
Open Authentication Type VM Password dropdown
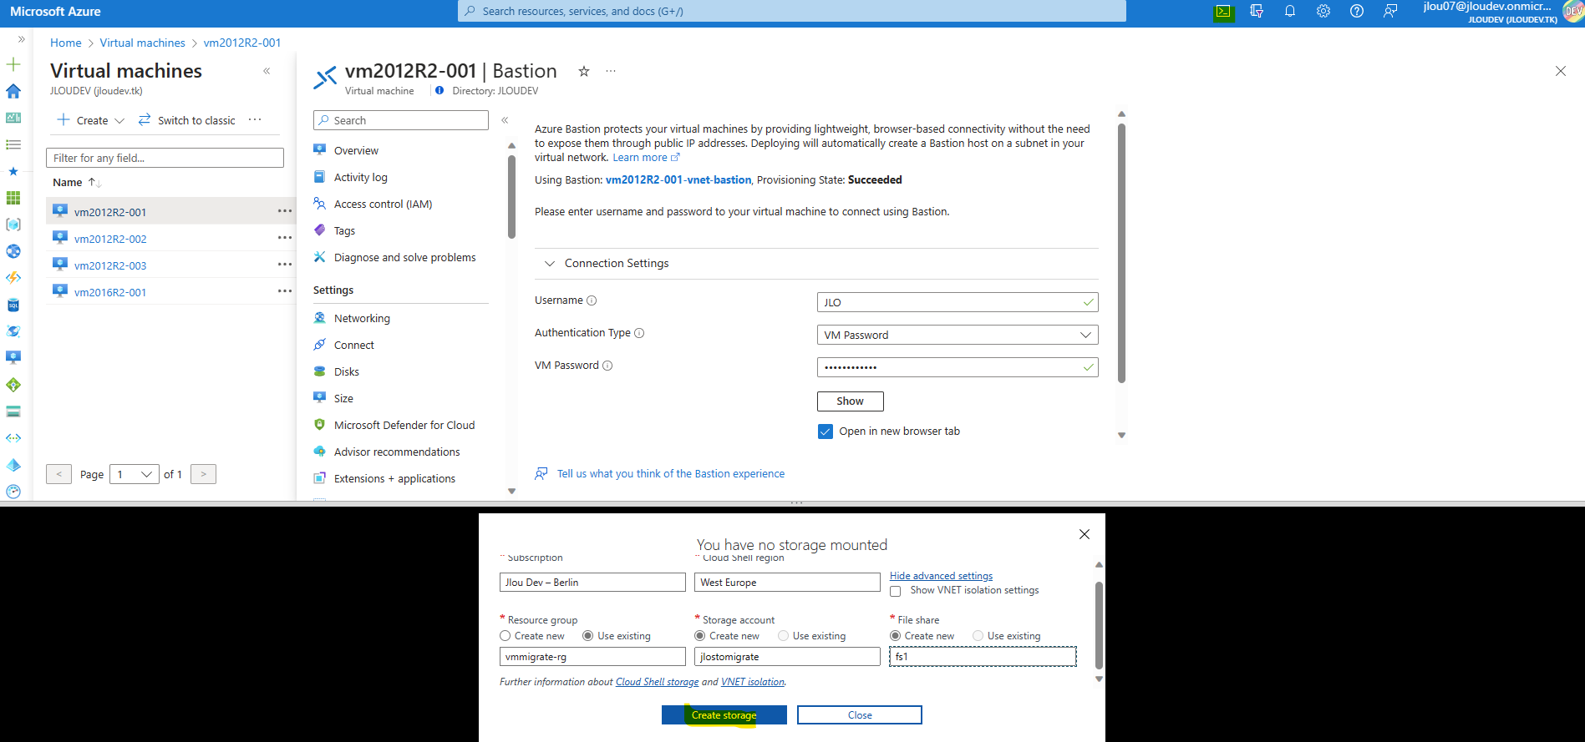click(958, 335)
